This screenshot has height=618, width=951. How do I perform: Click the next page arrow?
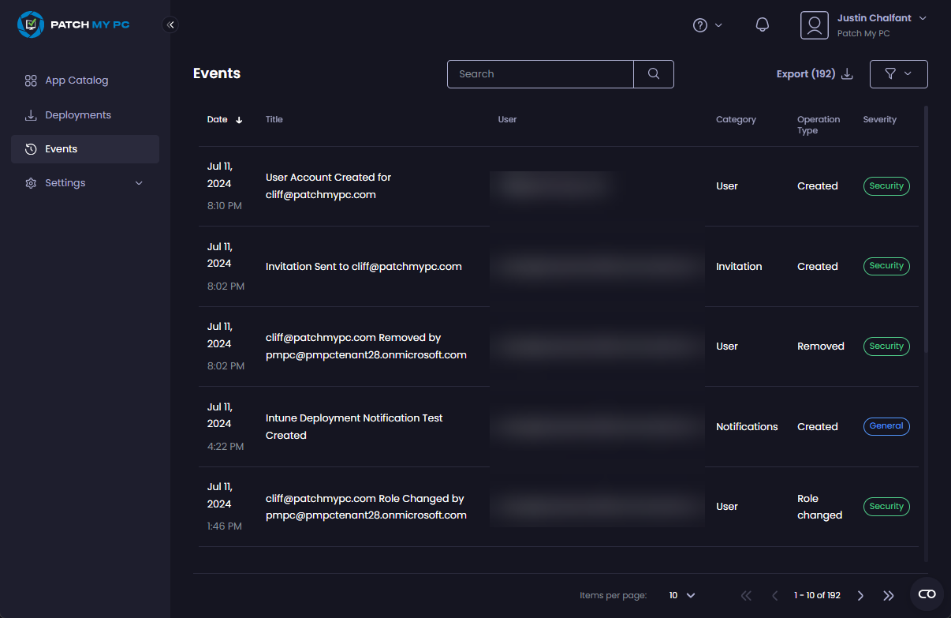click(860, 595)
